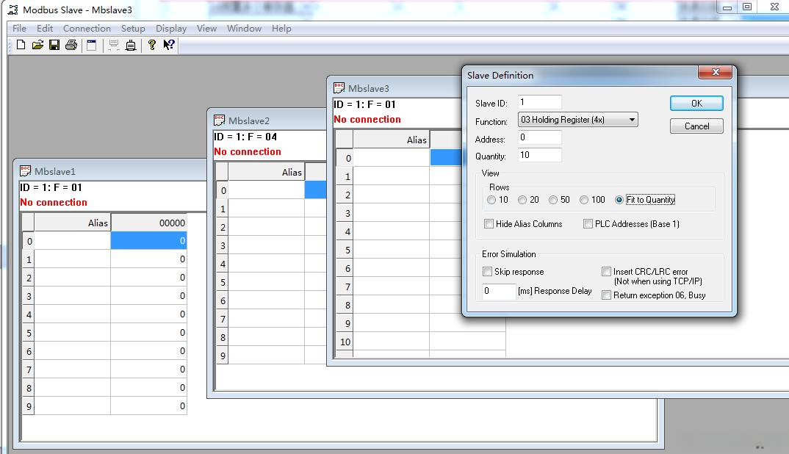Click Mbslave1 Alias column header
Screen dimensions: 789x454
72,223
